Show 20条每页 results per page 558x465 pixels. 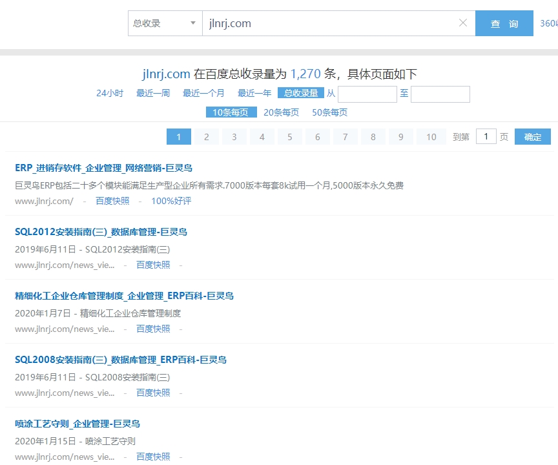[281, 112]
